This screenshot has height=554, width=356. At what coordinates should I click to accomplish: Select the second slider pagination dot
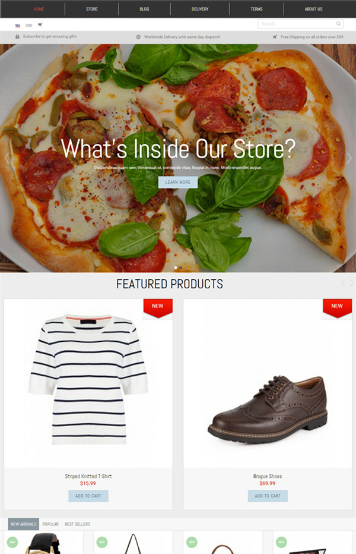tap(180, 268)
